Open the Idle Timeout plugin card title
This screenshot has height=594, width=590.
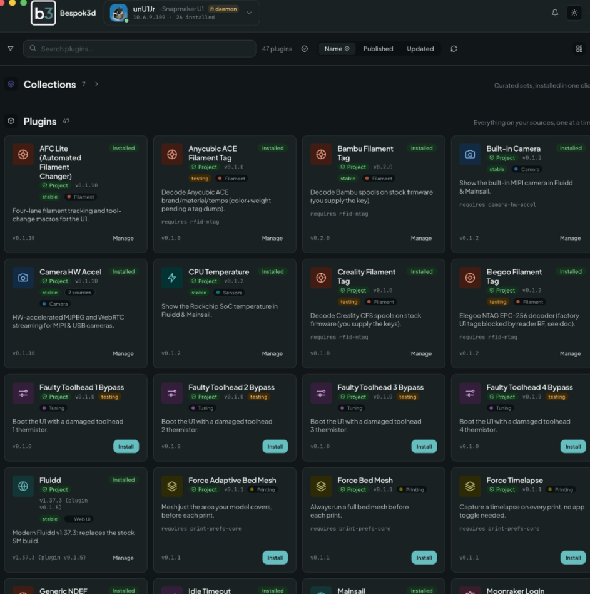pos(210,591)
